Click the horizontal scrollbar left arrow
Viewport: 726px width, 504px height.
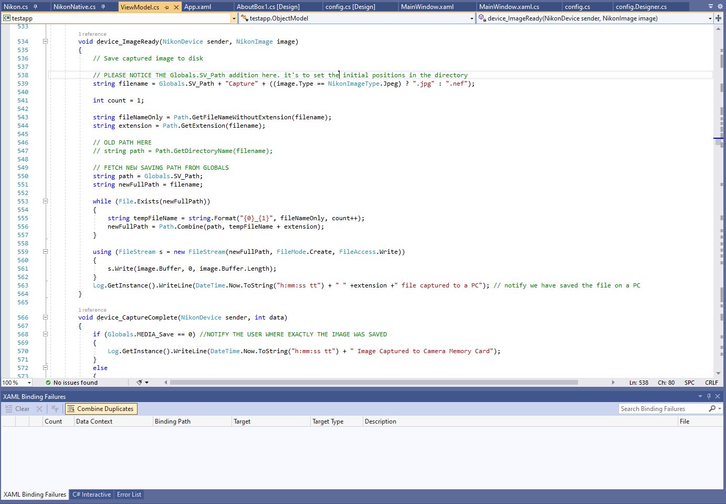click(x=166, y=383)
